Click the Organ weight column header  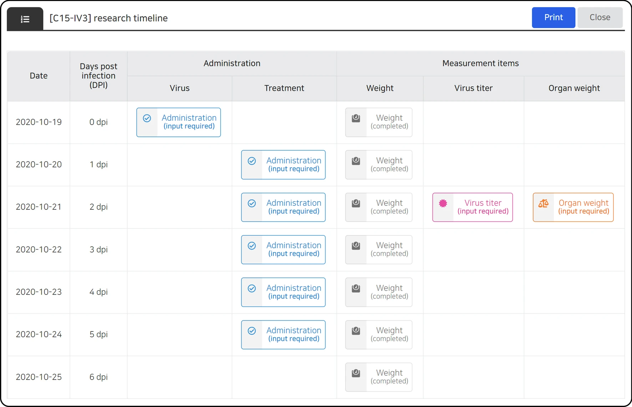(x=574, y=88)
